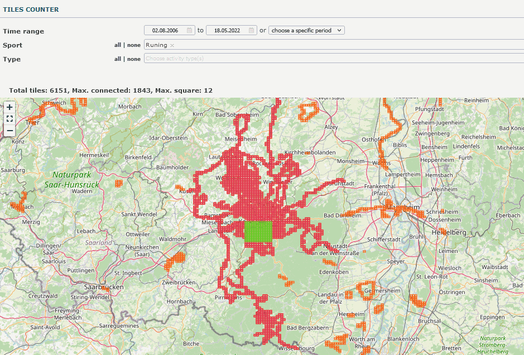Select none for Type
This screenshot has height=355, width=524.
[134, 59]
